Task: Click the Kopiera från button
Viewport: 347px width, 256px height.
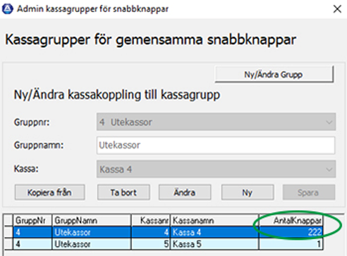Action: click(x=49, y=192)
